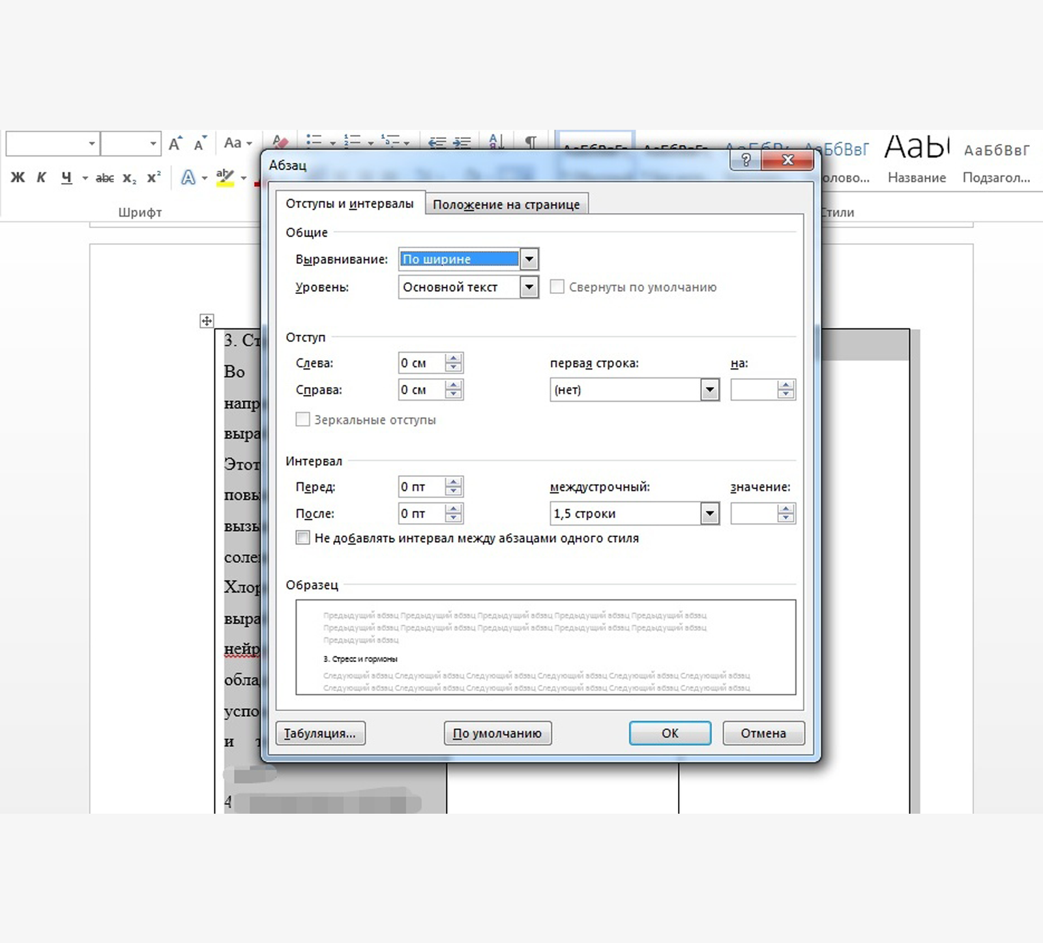
Task: Switch to 'Положение на странице' tab
Action: [x=507, y=205]
